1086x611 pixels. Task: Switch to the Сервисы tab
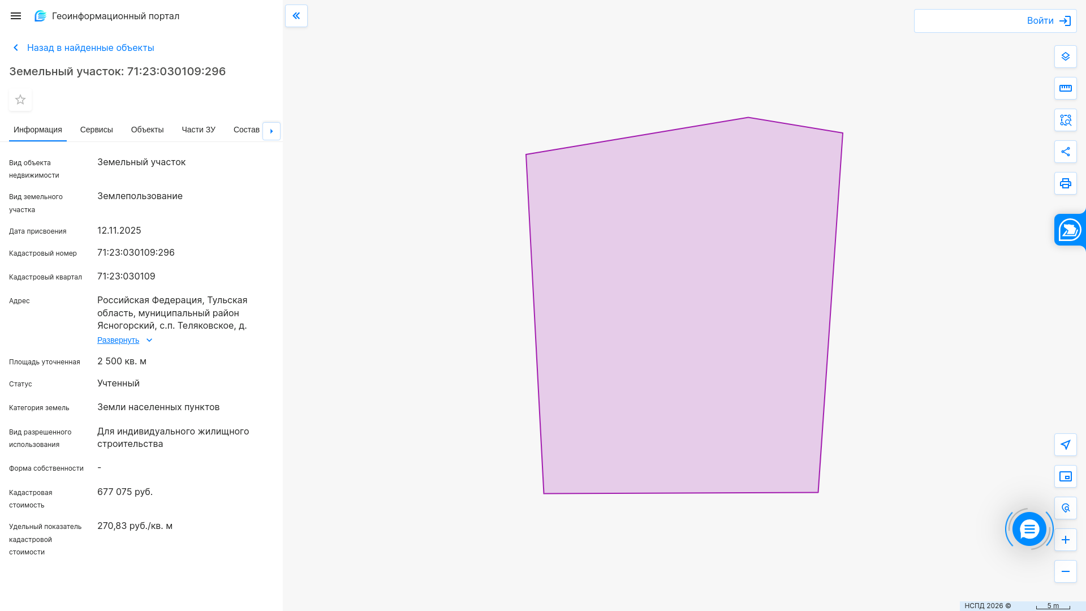click(97, 130)
